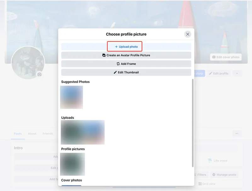Click the Manage posts button
Viewport: 252px width, 191px height.
tap(224, 175)
